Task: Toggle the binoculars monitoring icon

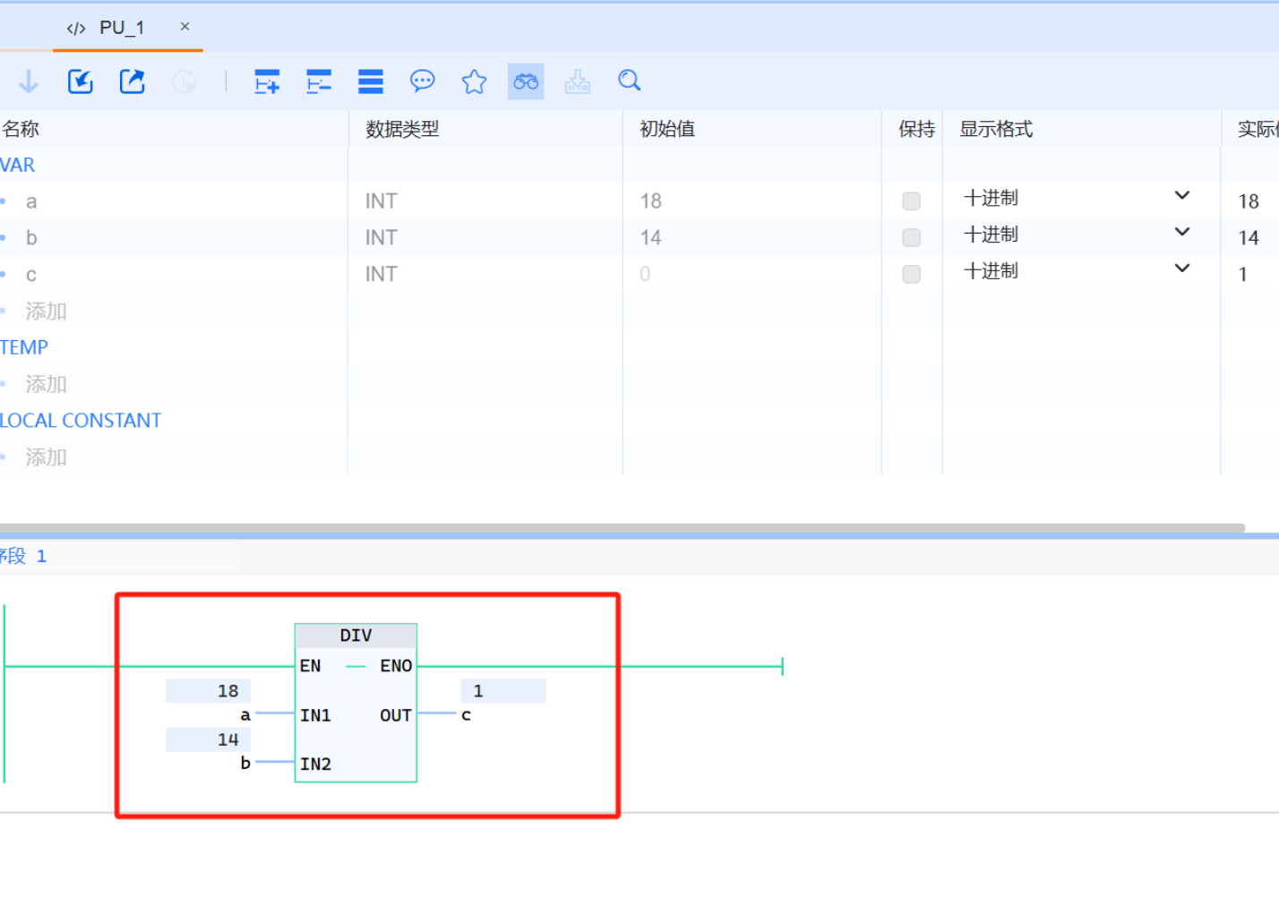Action: coord(526,81)
